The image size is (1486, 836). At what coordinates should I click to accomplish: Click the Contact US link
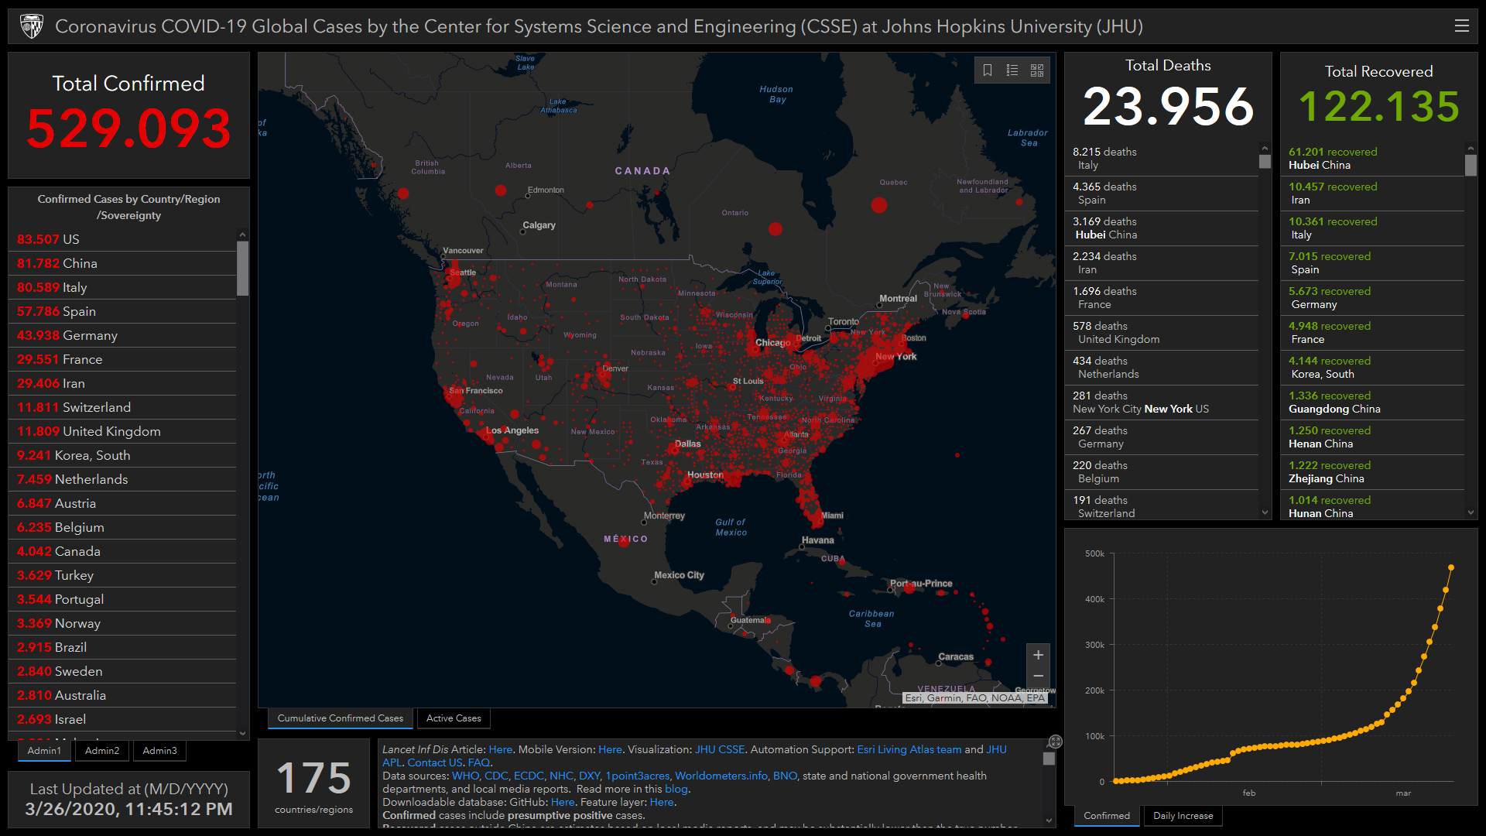coord(435,762)
